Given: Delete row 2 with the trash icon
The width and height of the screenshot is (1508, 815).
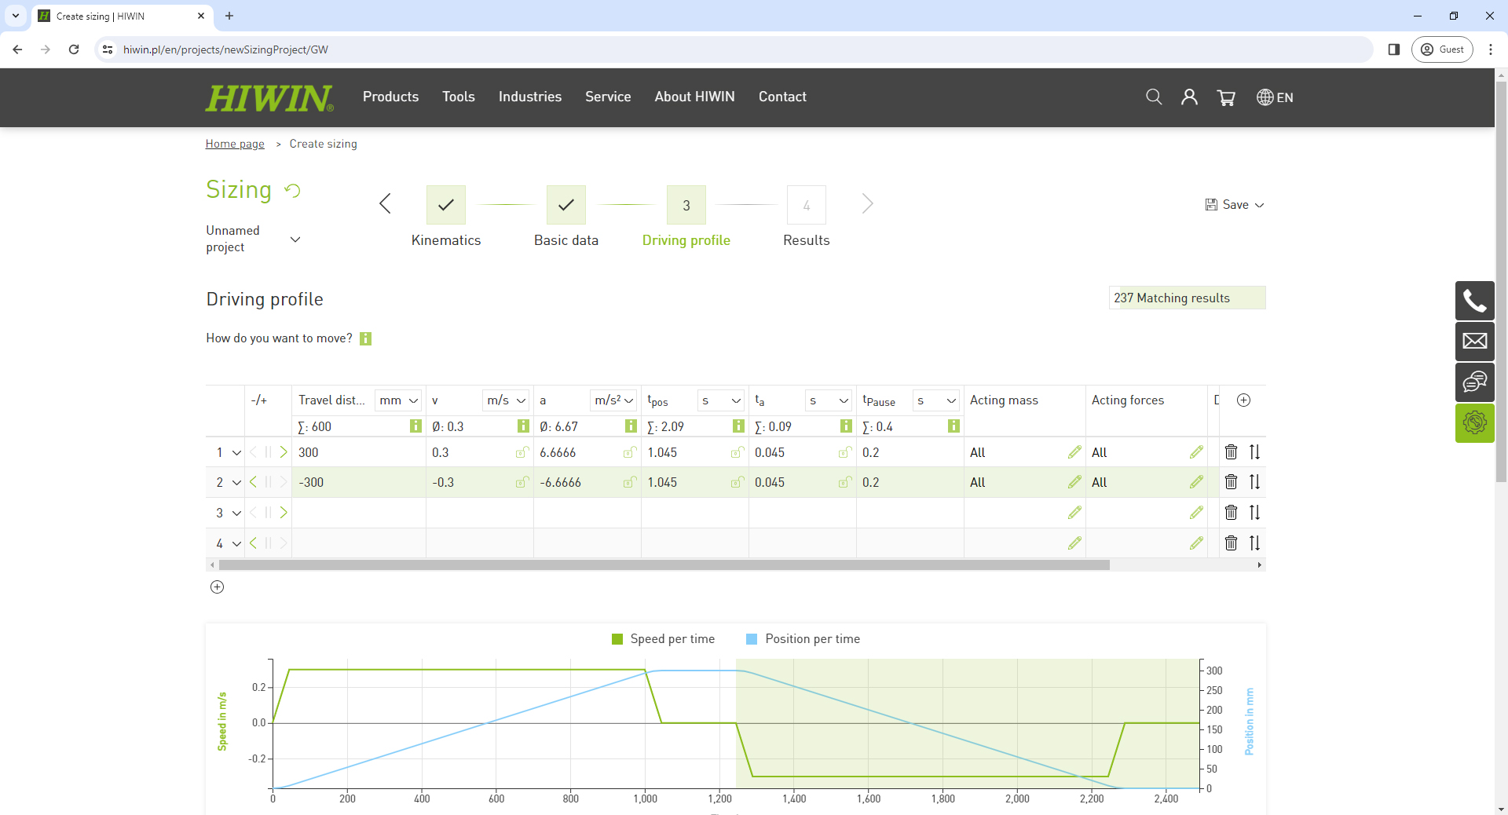Looking at the screenshot, I should click(x=1231, y=482).
